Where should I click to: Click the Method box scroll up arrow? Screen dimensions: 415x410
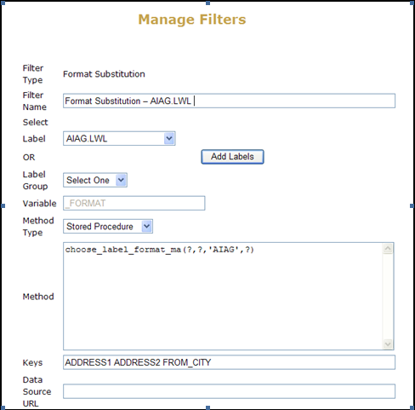(388, 249)
